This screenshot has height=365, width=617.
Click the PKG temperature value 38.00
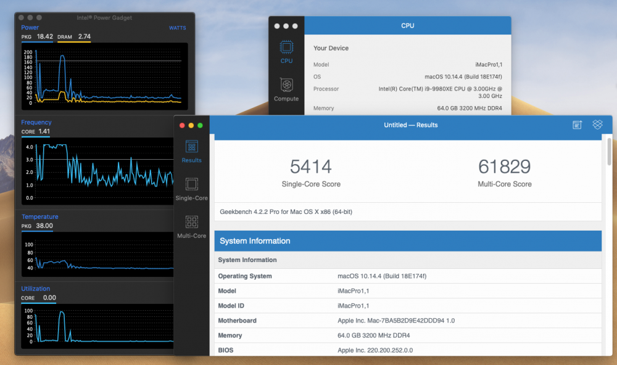pos(44,226)
